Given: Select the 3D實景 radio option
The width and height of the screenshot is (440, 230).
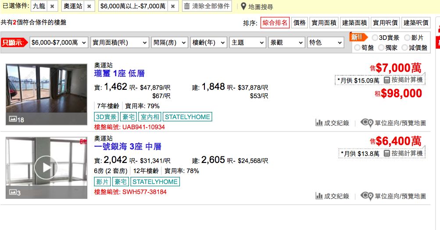Looking at the screenshot, I should coord(375,38).
